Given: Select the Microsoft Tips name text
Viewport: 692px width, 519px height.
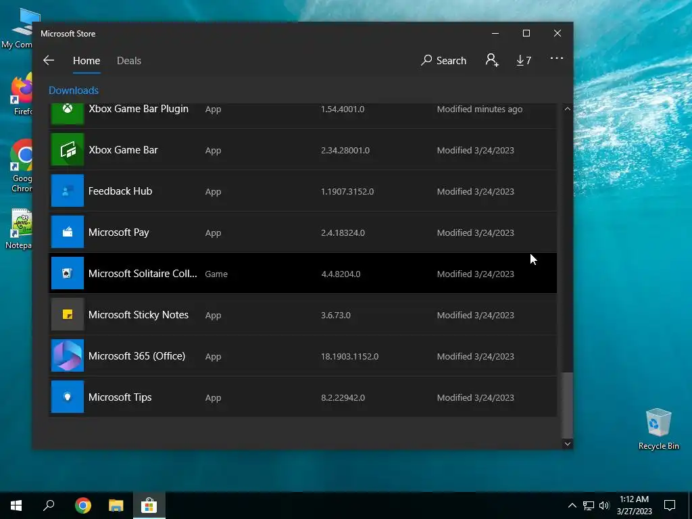Looking at the screenshot, I should pyautogui.click(x=120, y=397).
